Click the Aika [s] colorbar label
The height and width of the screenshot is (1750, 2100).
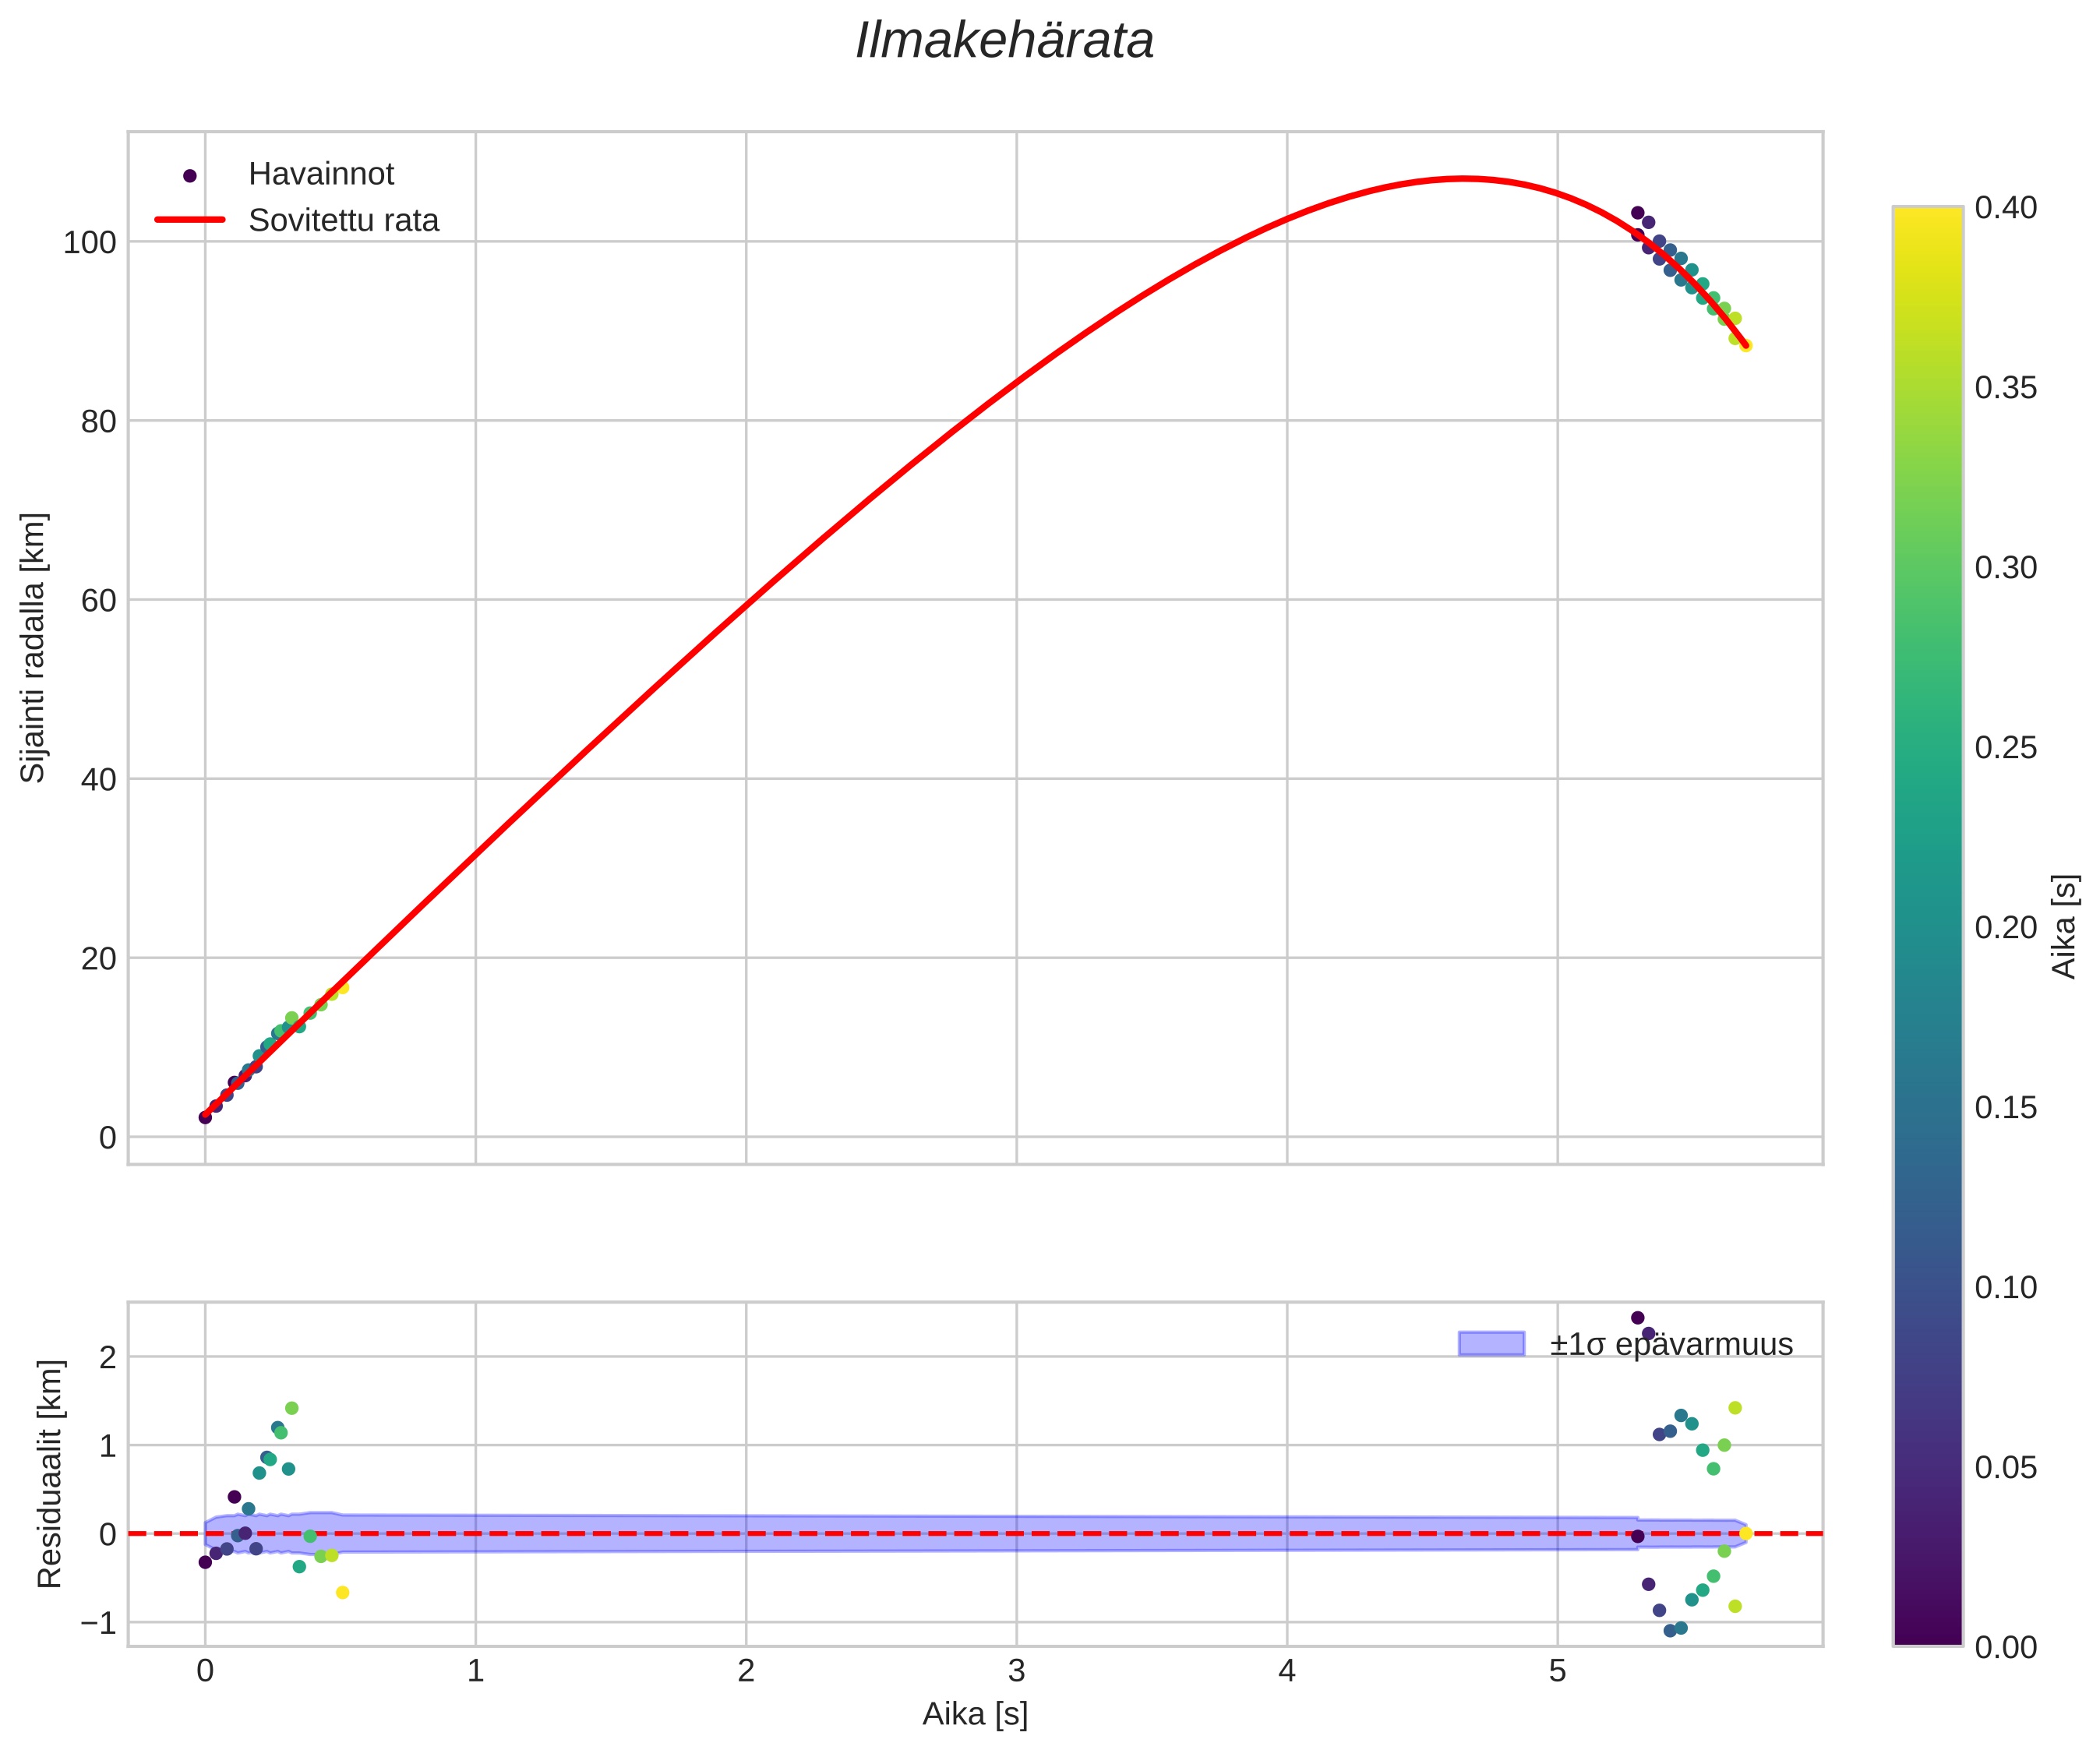click(2065, 926)
